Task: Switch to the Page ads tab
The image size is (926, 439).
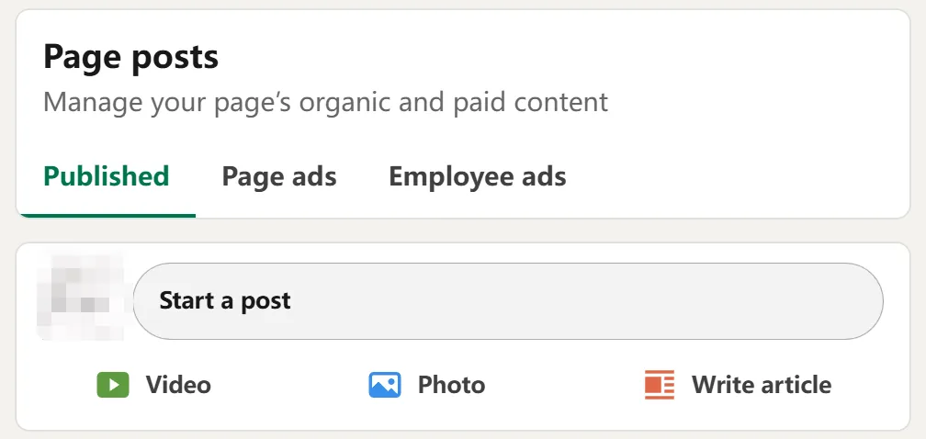Action: [279, 176]
